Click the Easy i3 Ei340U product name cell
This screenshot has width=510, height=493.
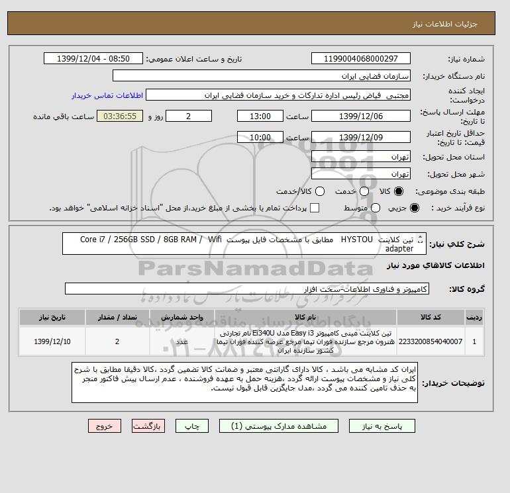coord(305,341)
